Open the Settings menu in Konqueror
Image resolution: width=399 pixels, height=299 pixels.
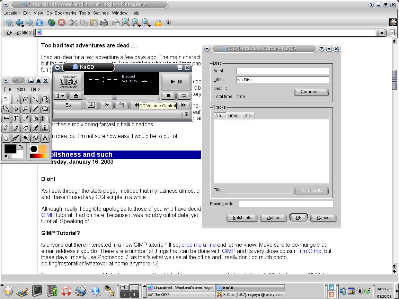pyautogui.click(x=101, y=13)
